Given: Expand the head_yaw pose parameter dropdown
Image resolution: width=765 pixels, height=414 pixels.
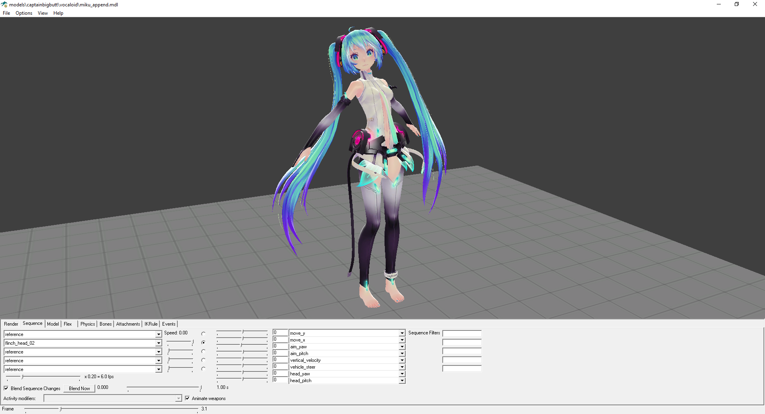Looking at the screenshot, I should point(402,374).
